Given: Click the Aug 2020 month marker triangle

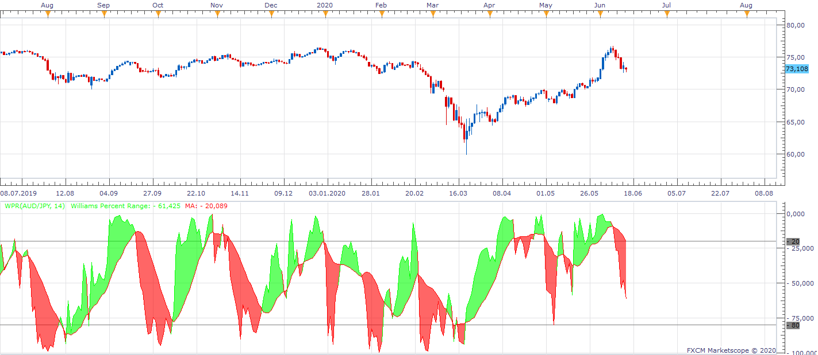Looking at the screenshot, I should (x=747, y=14).
